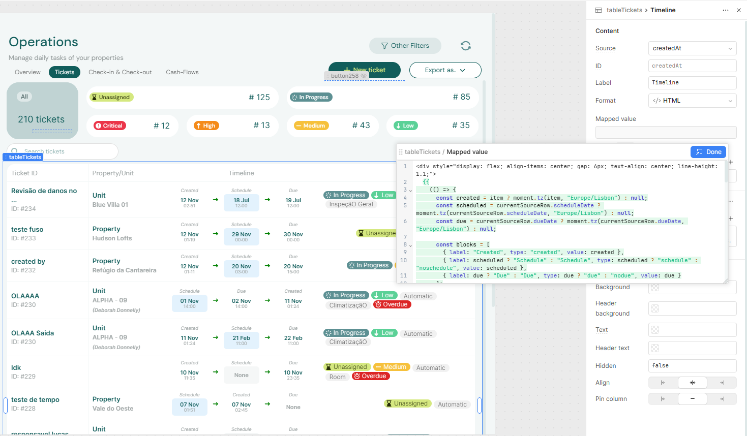Switch to the Cash-Flows tab

(x=182, y=72)
